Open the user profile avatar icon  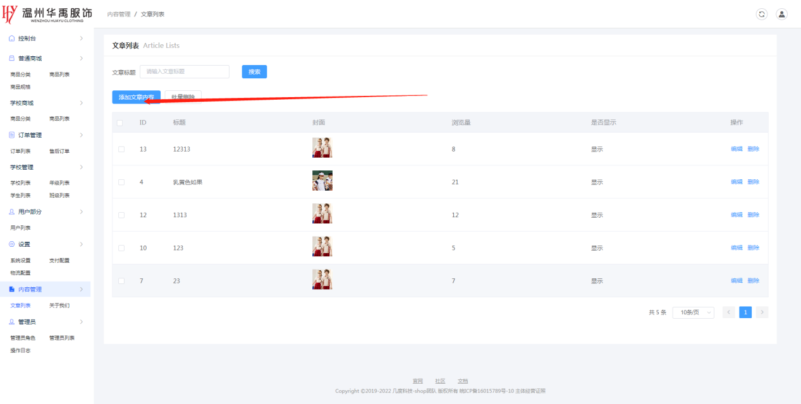tap(781, 14)
